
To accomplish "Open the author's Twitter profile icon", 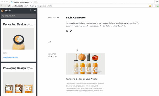I will click(71, 31).
